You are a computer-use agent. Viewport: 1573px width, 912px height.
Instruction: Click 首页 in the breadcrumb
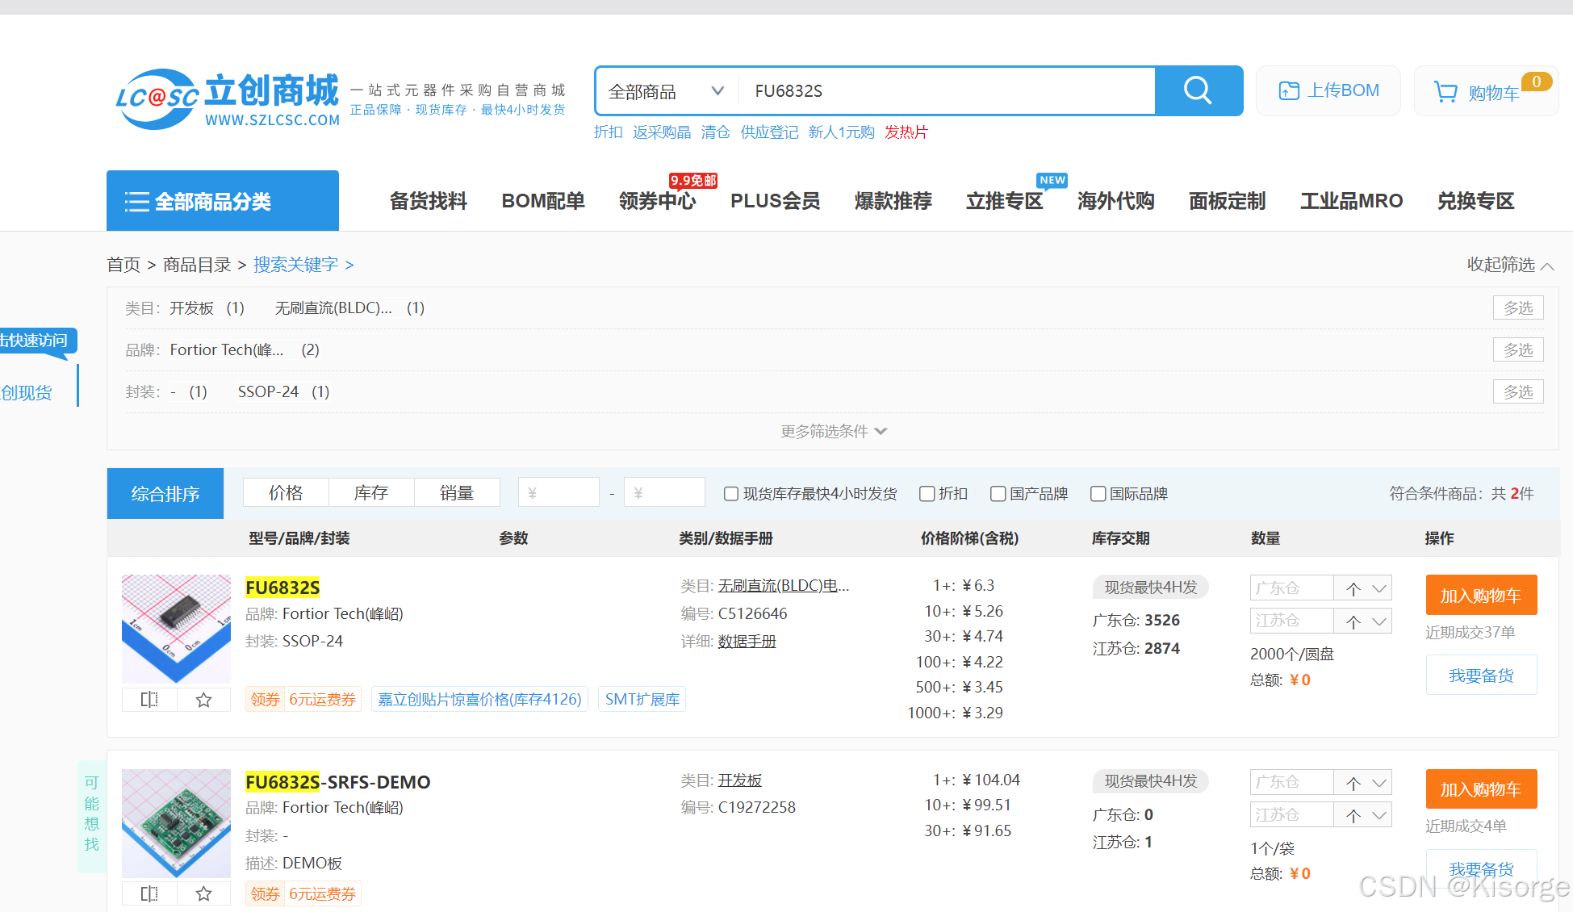[x=123, y=265]
